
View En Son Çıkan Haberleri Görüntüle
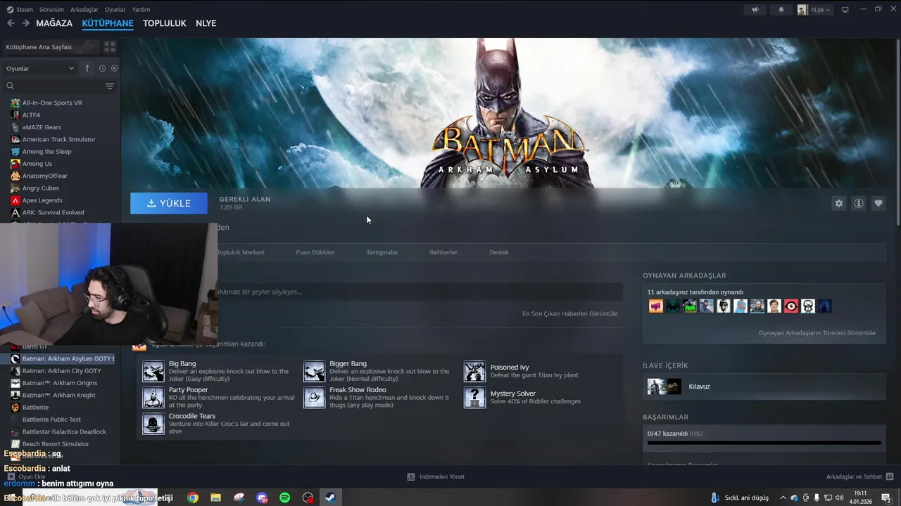(569, 313)
